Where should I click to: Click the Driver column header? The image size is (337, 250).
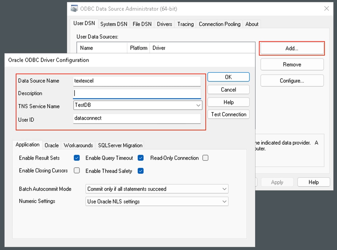point(202,48)
